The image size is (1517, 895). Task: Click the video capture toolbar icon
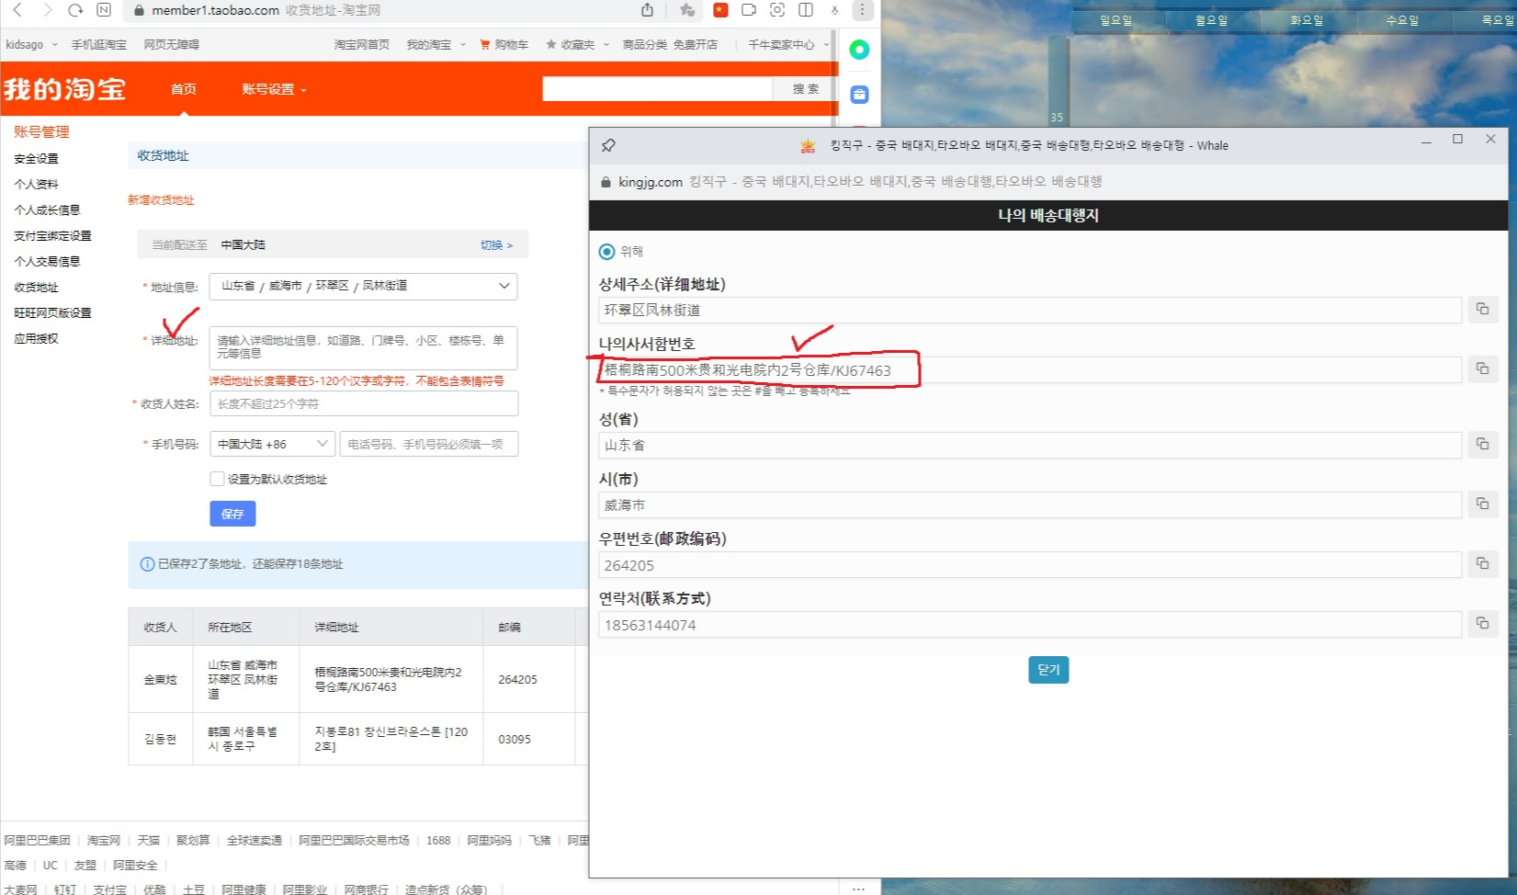coord(749,10)
